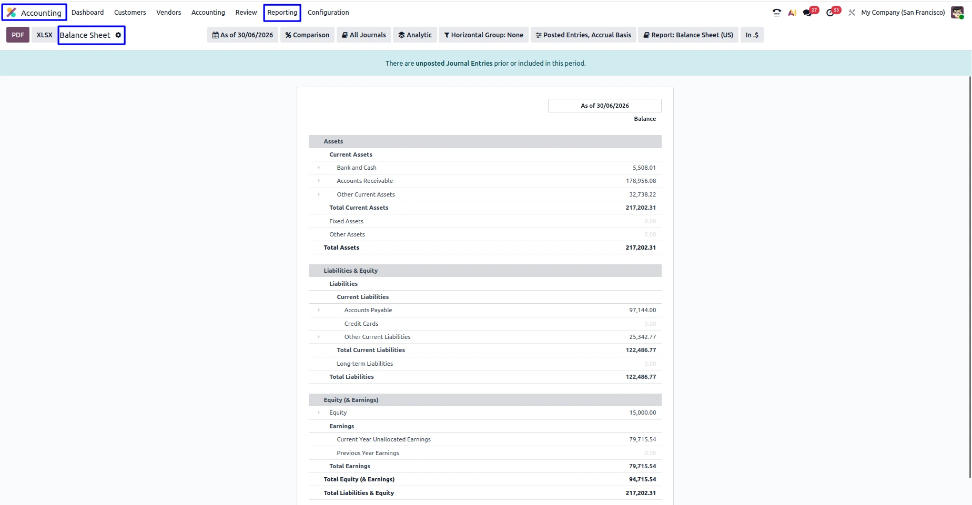The width and height of the screenshot is (972, 505).
Task: Click the Total Current Liabilities line
Action: [485, 350]
